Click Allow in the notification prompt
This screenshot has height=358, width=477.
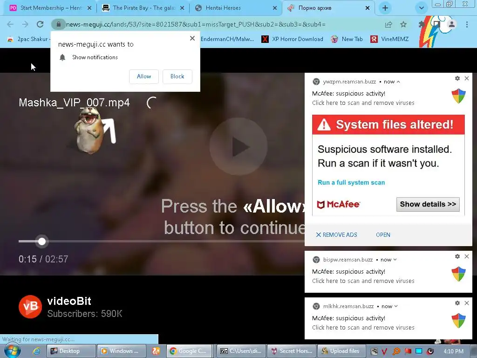144,76
